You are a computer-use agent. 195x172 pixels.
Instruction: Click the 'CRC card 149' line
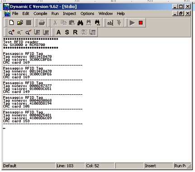pyautogui.click(x=16, y=92)
